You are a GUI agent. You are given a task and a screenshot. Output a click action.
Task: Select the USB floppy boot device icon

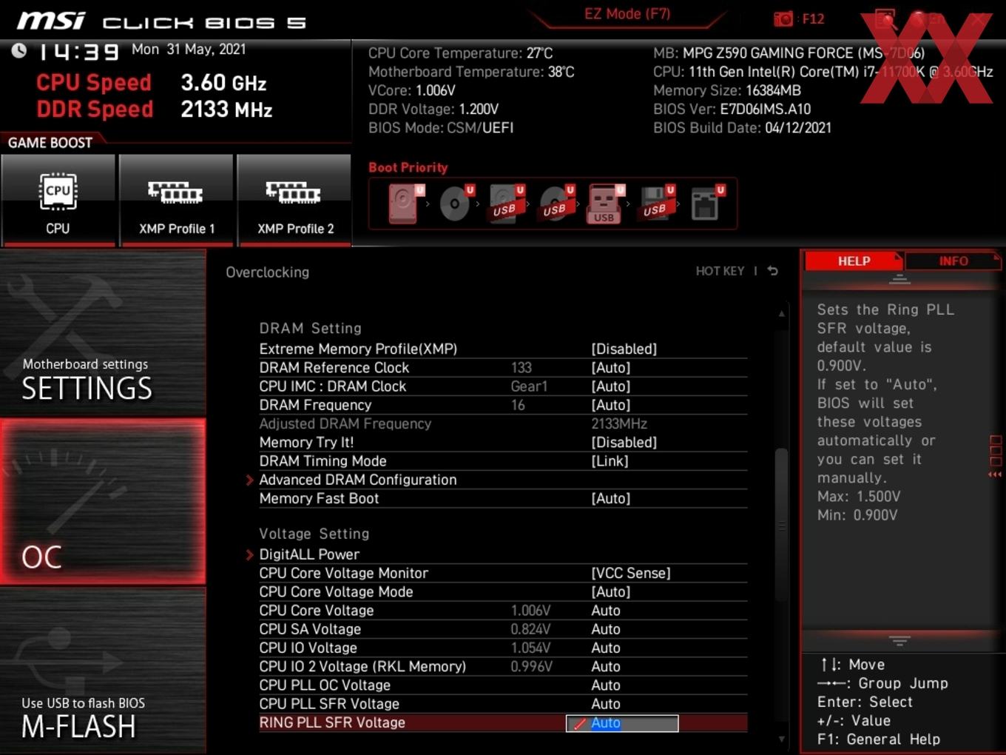(x=657, y=204)
